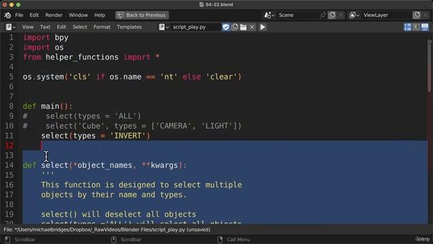Click the ViewLayer name field
Viewport: 433px width, 244px height.
point(386,15)
